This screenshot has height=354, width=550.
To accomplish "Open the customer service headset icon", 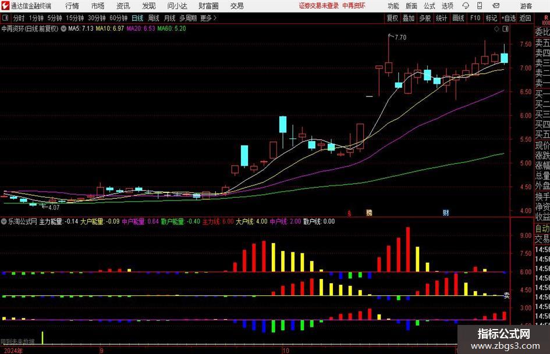I will [x=466, y=6].
